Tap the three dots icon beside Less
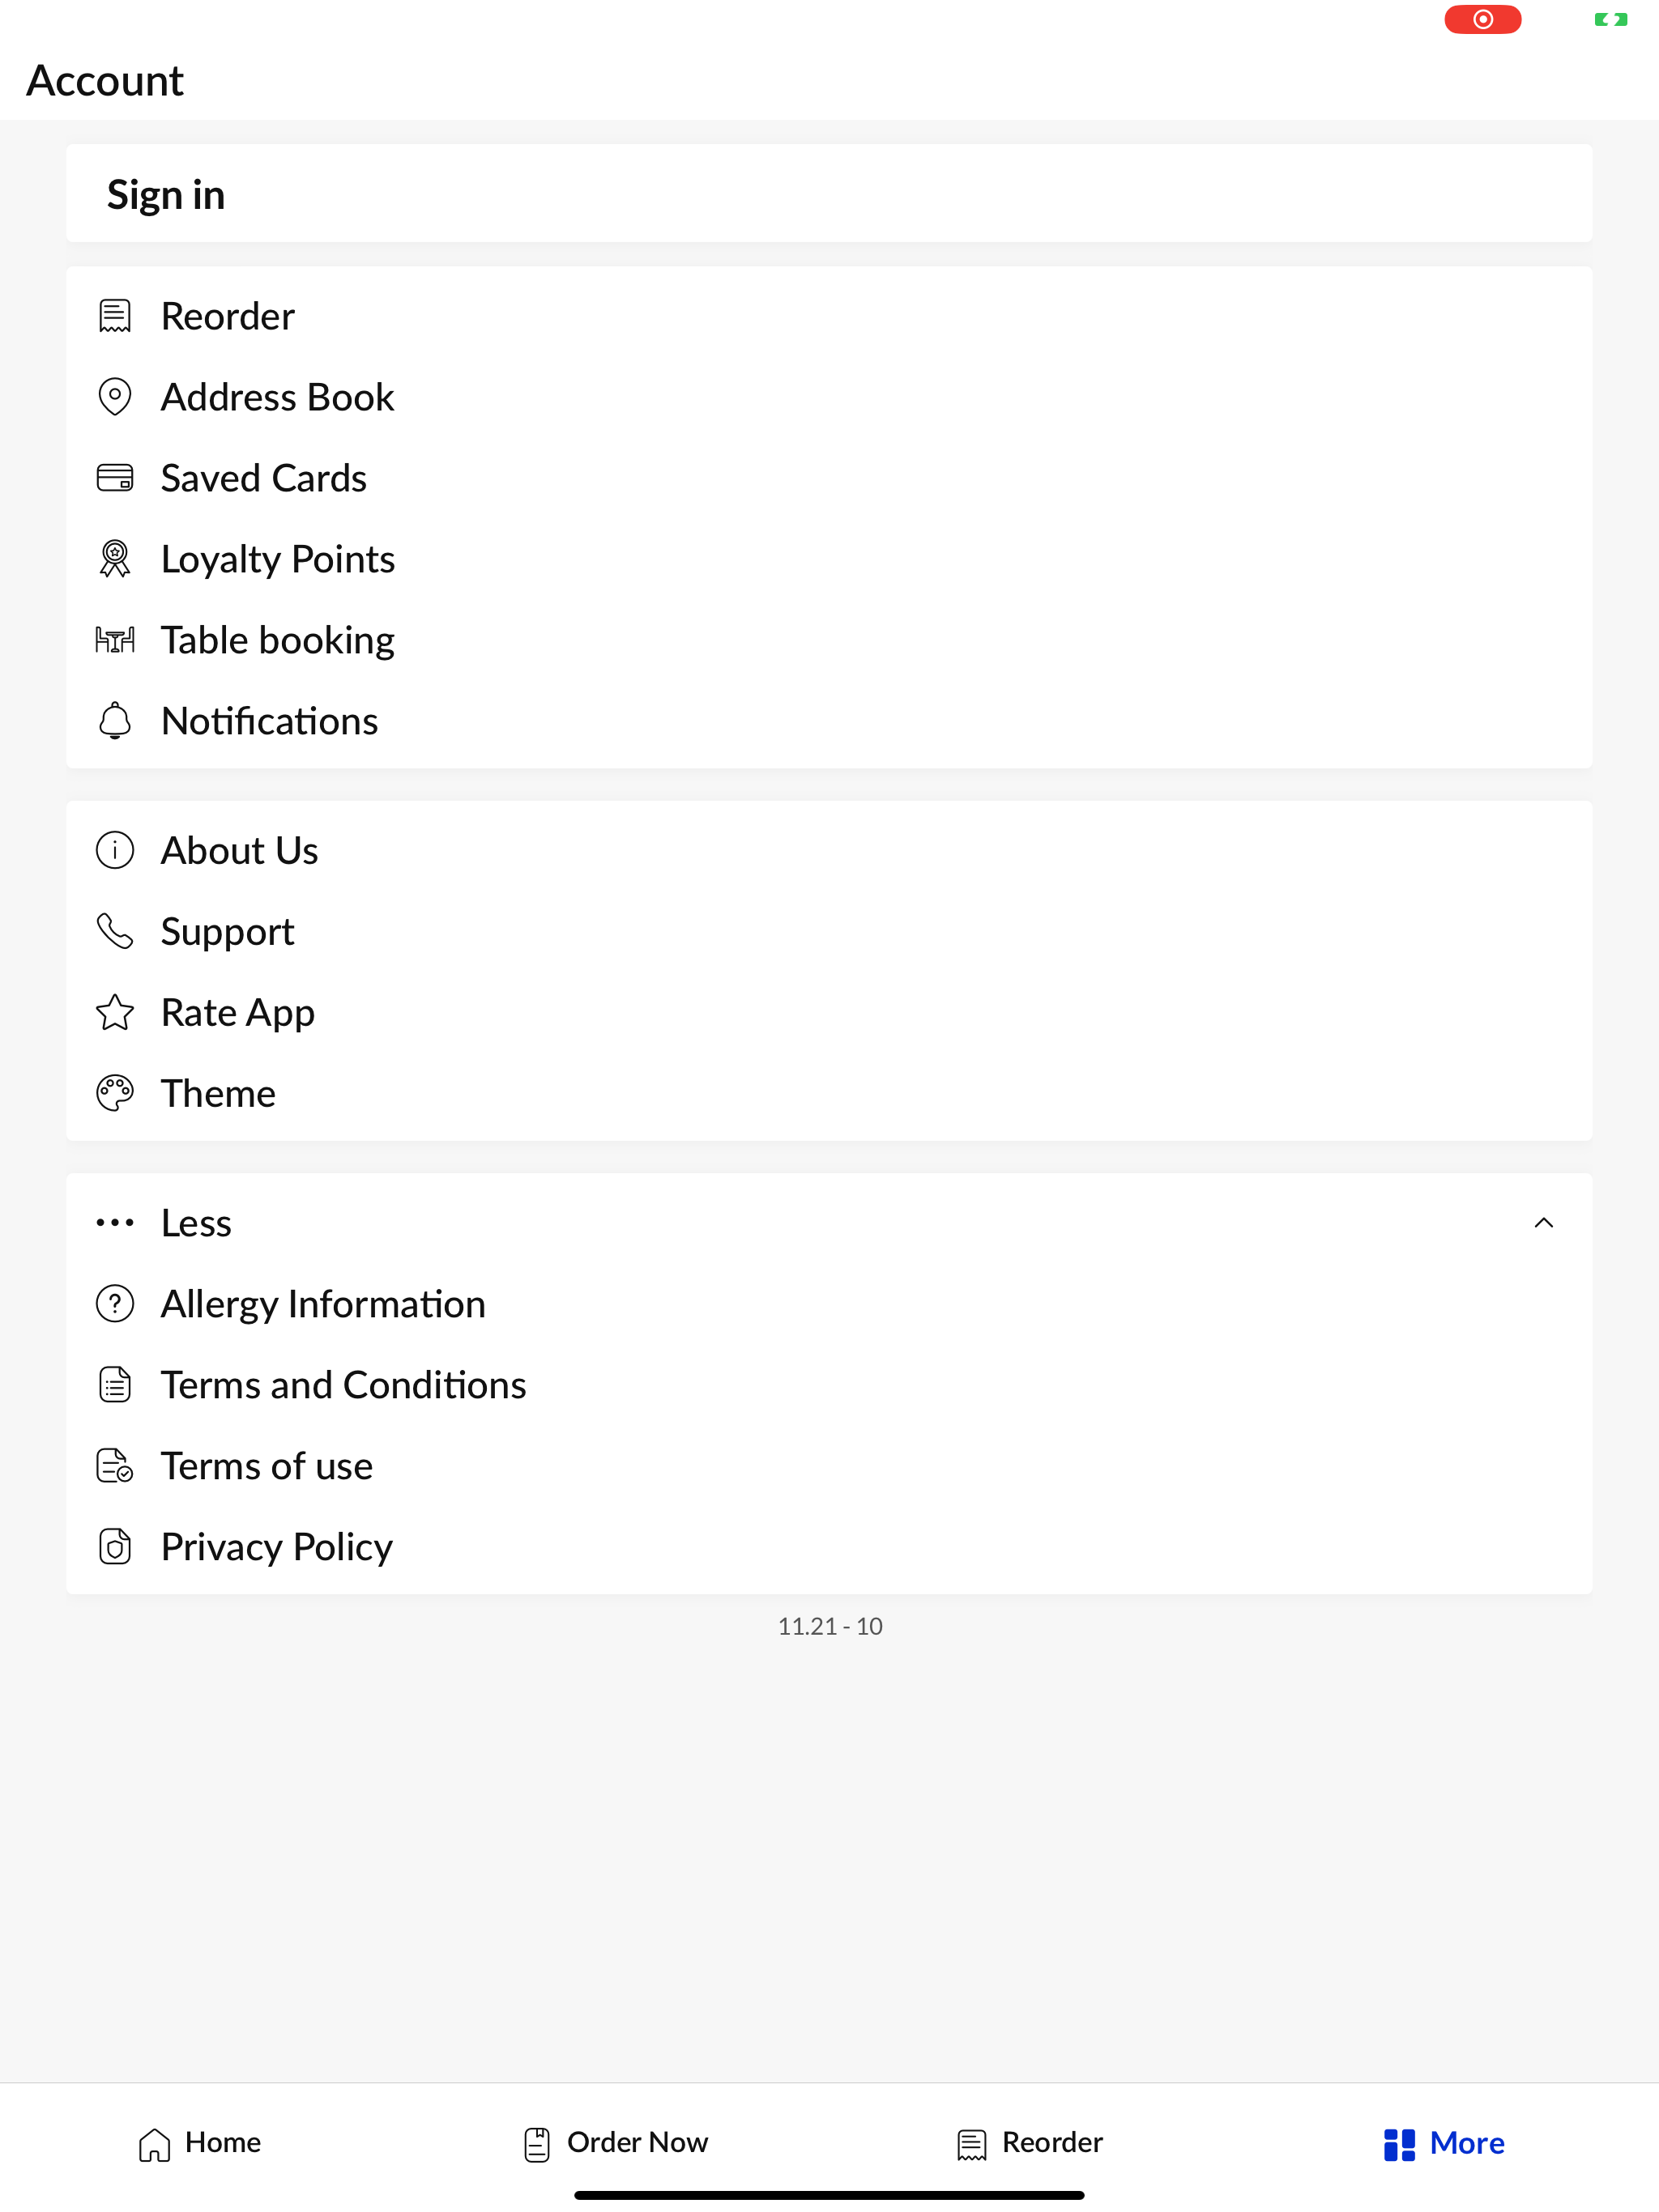Viewport: 1659px width, 2212px height. (115, 1223)
